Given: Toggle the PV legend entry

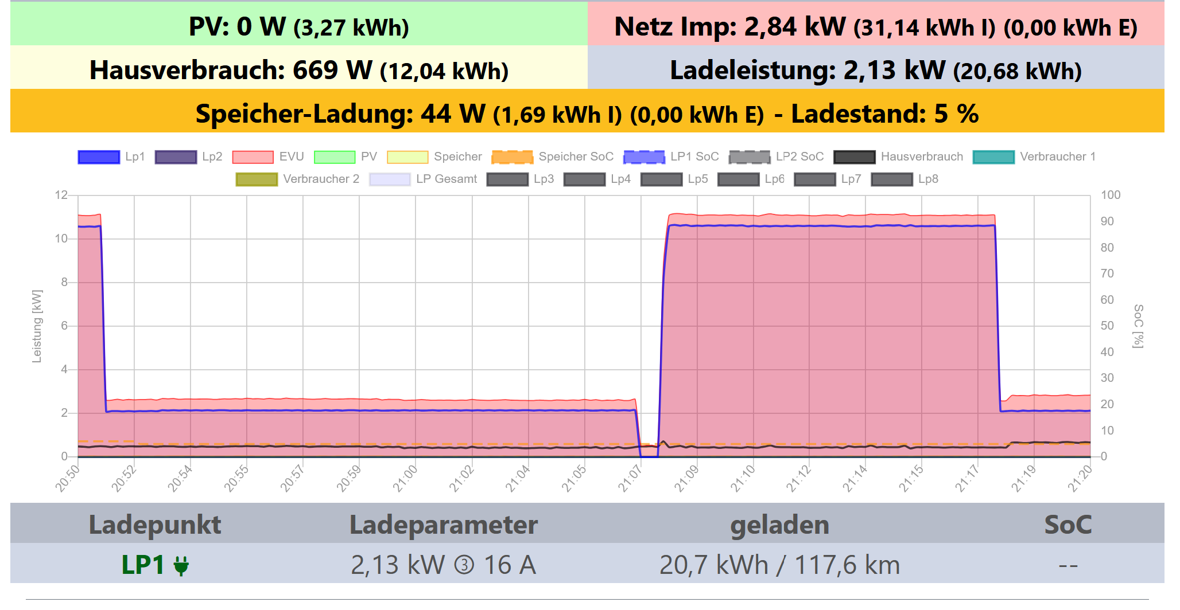Looking at the screenshot, I should pyautogui.click(x=335, y=157).
